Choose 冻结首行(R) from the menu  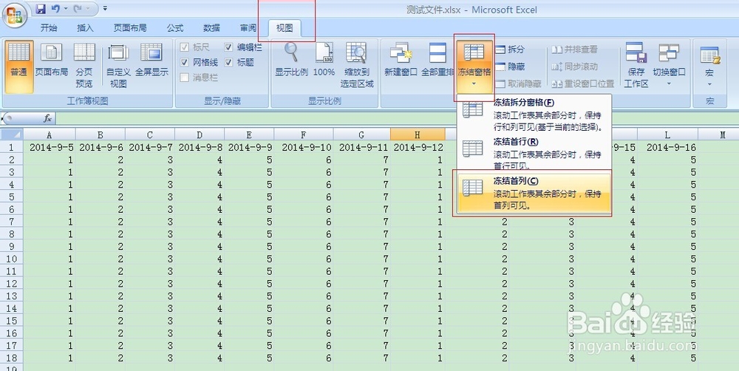(x=534, y=153)
